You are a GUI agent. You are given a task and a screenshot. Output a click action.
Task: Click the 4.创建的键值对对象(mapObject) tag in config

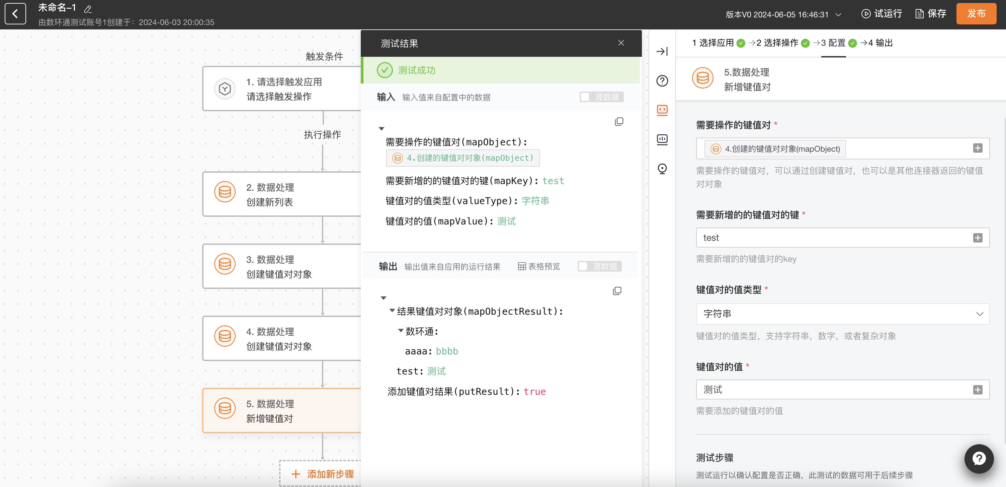click(775, 149)
